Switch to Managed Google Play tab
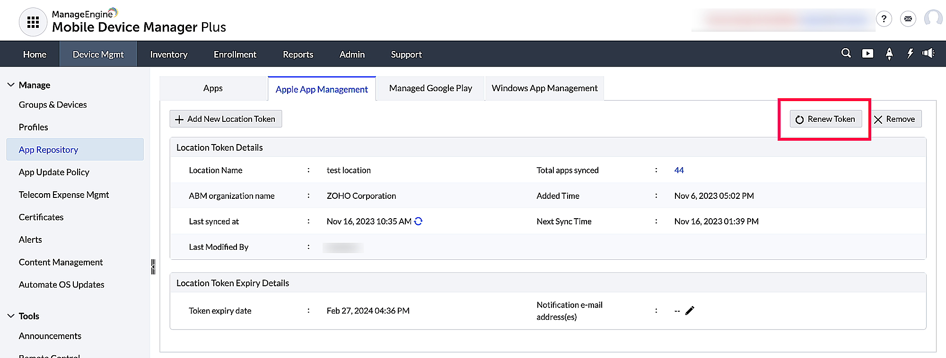This screenshot has height=358, width=946. coord(430,88)
